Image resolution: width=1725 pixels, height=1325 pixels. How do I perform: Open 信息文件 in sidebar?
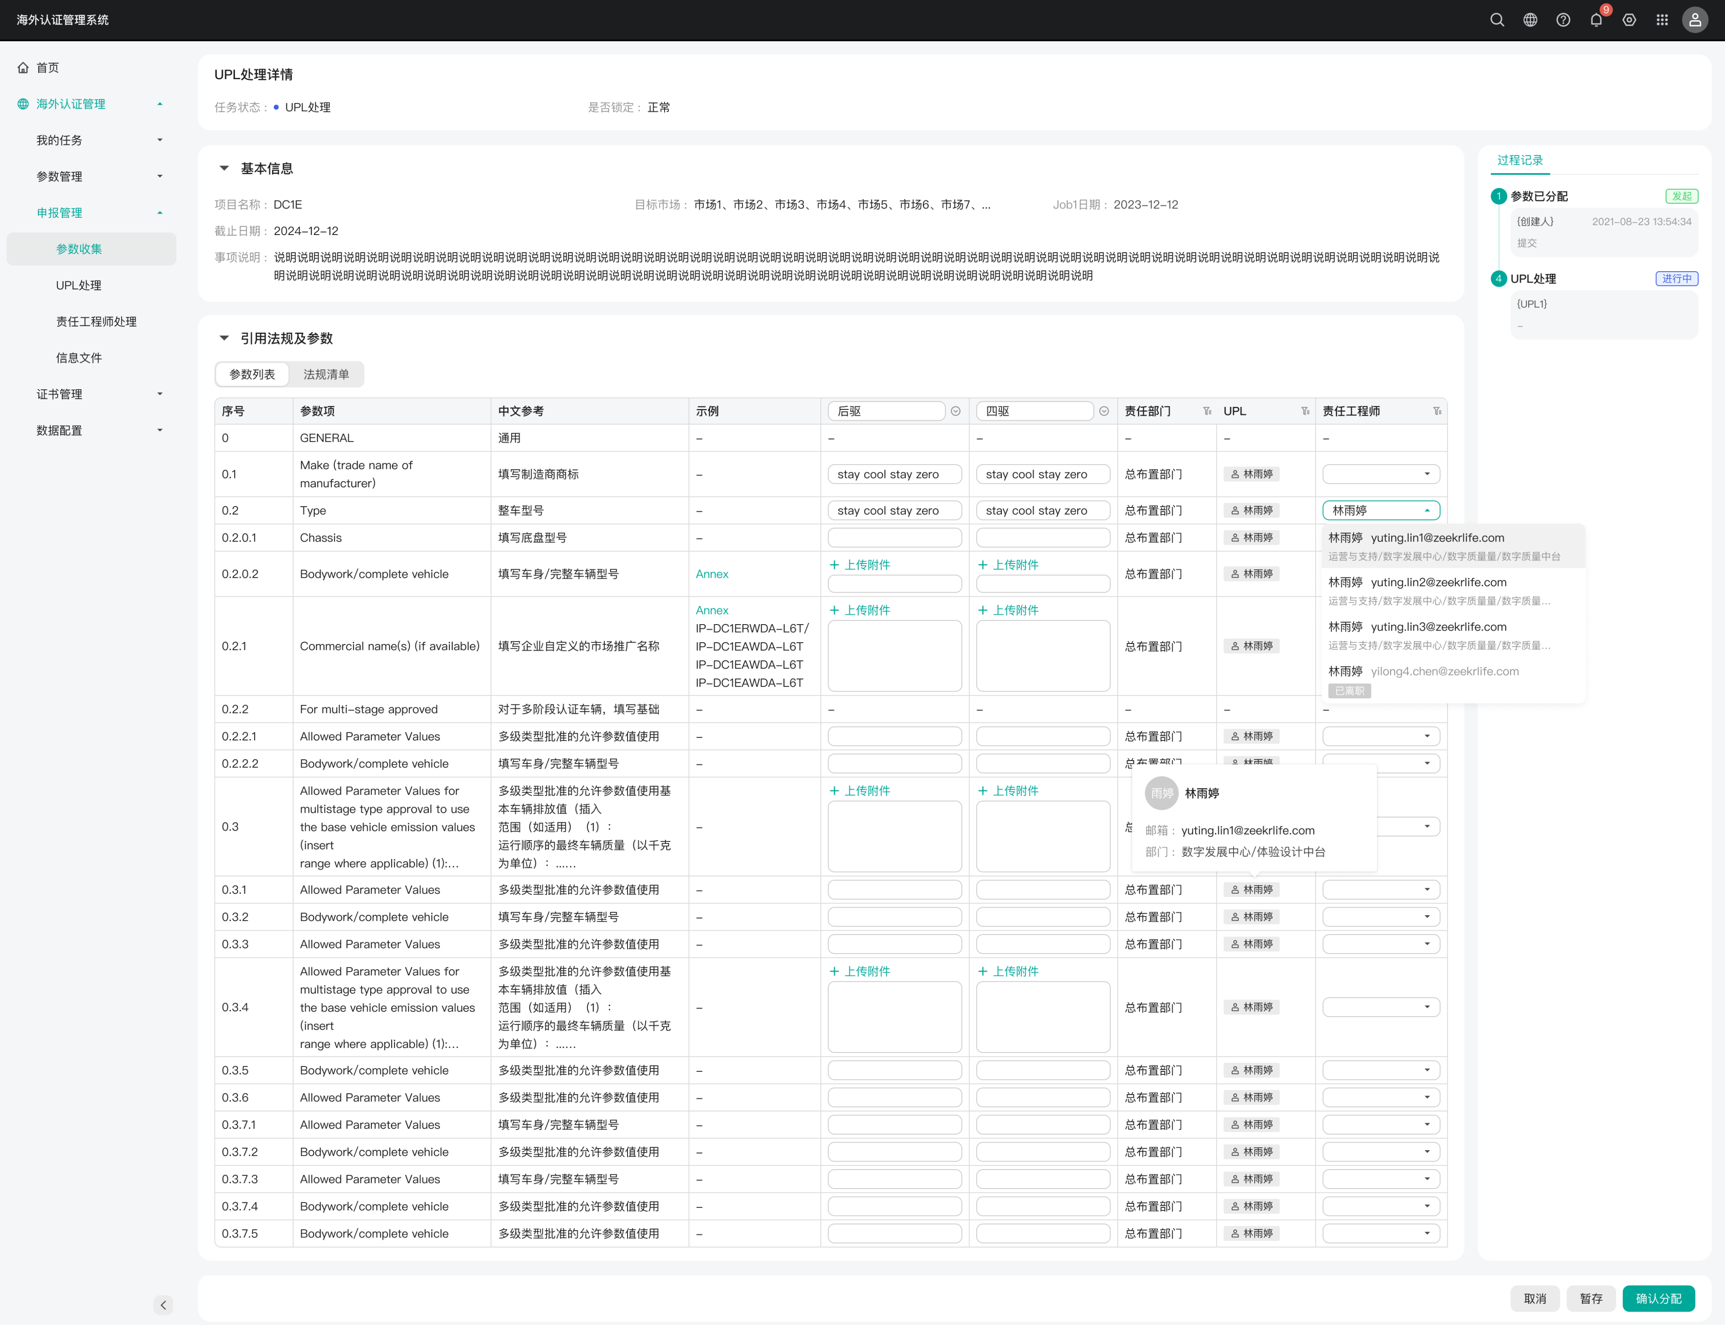(x=79, y=357)
